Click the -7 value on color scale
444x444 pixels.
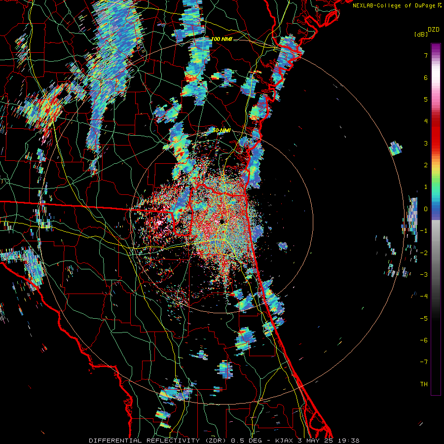(424, 362)
